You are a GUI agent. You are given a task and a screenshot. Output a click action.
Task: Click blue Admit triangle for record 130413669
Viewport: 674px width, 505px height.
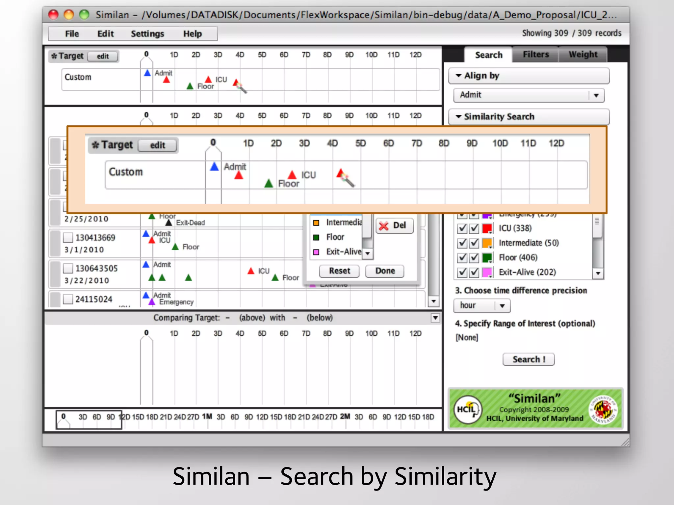pyautogui.click(x=146, y=233)
